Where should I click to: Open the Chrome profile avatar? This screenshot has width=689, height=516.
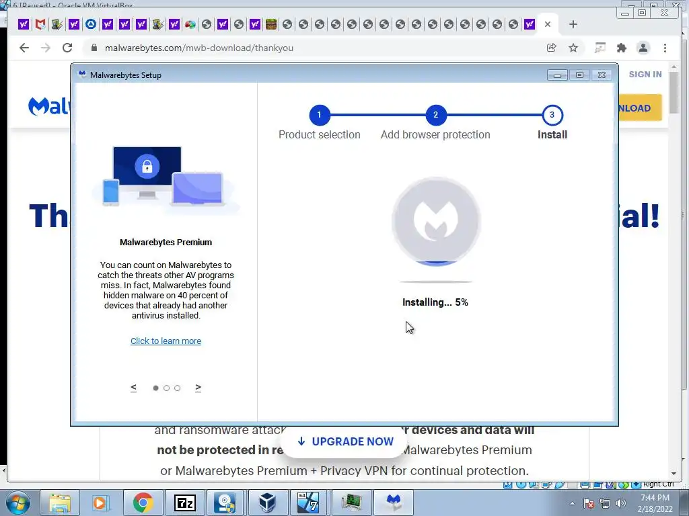click(643, 48)
